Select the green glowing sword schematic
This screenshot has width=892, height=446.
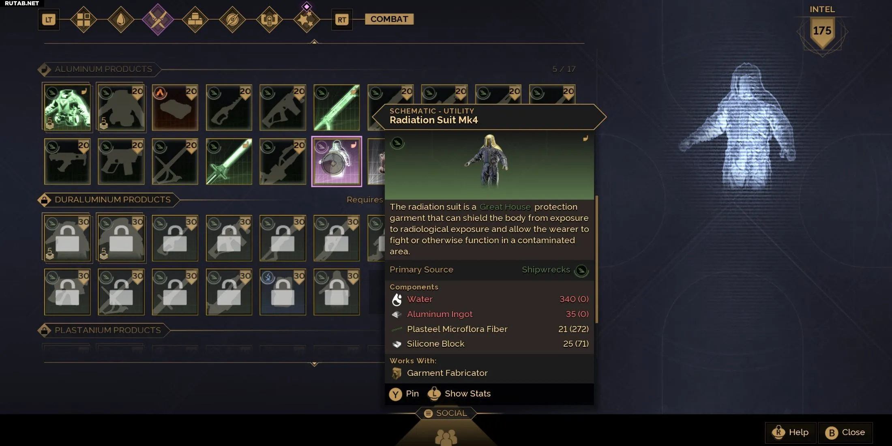click(229, 161)
